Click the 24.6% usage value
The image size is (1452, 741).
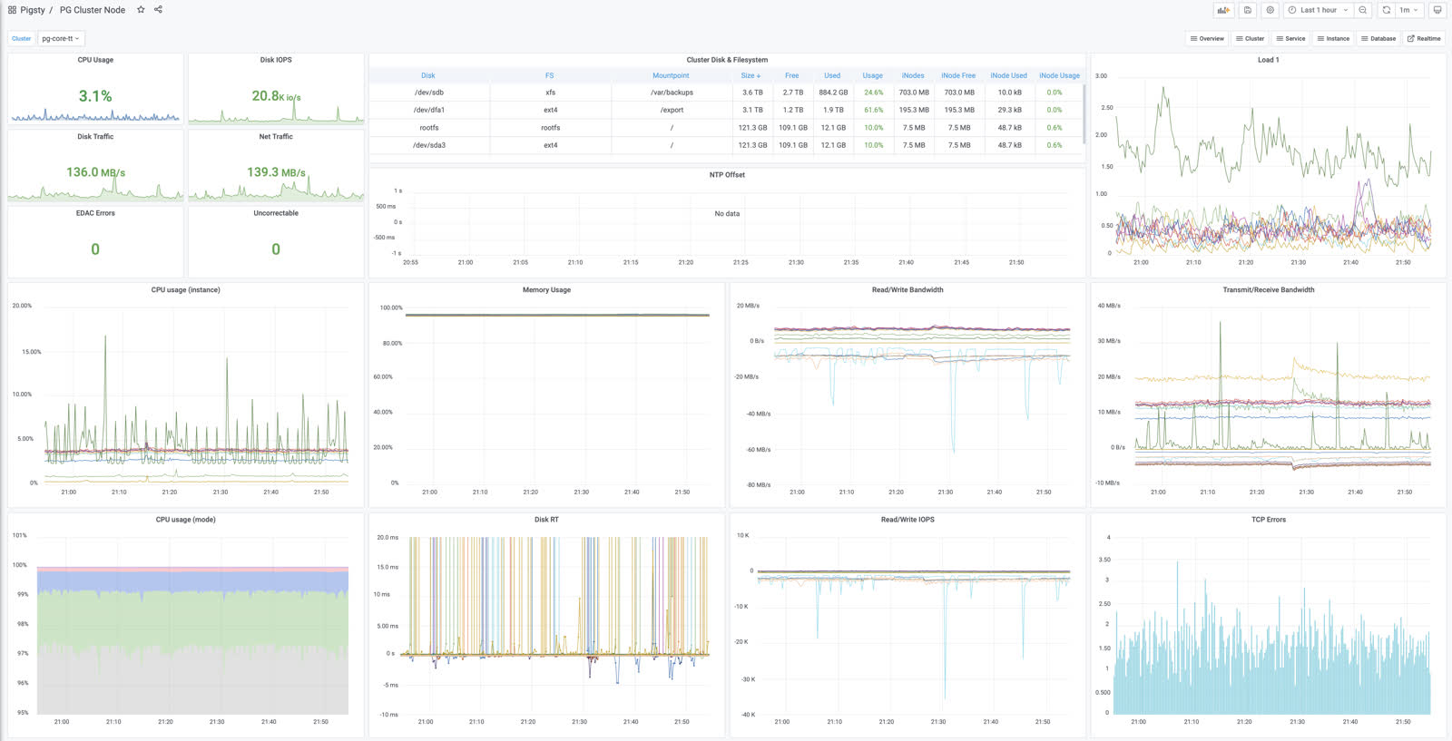[873, 93]
